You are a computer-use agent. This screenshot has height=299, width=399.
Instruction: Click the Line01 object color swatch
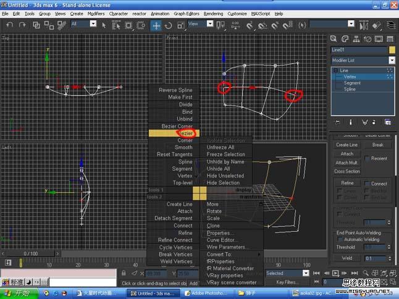(x=392, y=50)
